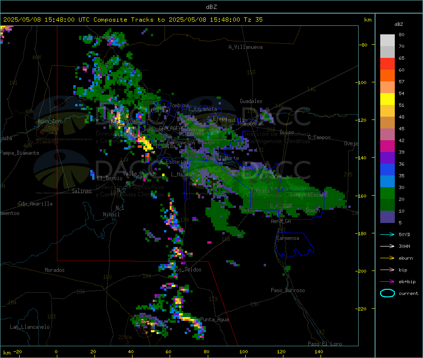This screenshot has width=423, height=358.
Task: Click the Paso_El_Loro label
Action: (x=325, y=344)
